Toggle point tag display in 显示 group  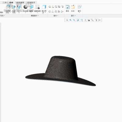pos(56,12)
